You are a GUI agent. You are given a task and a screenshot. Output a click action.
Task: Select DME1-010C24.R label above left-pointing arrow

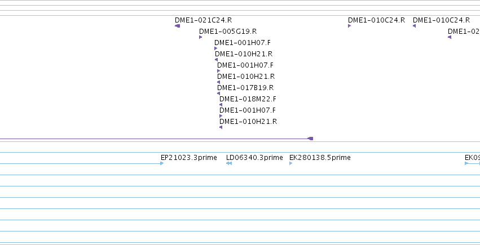pyautogui.click(x=441, y=20)
